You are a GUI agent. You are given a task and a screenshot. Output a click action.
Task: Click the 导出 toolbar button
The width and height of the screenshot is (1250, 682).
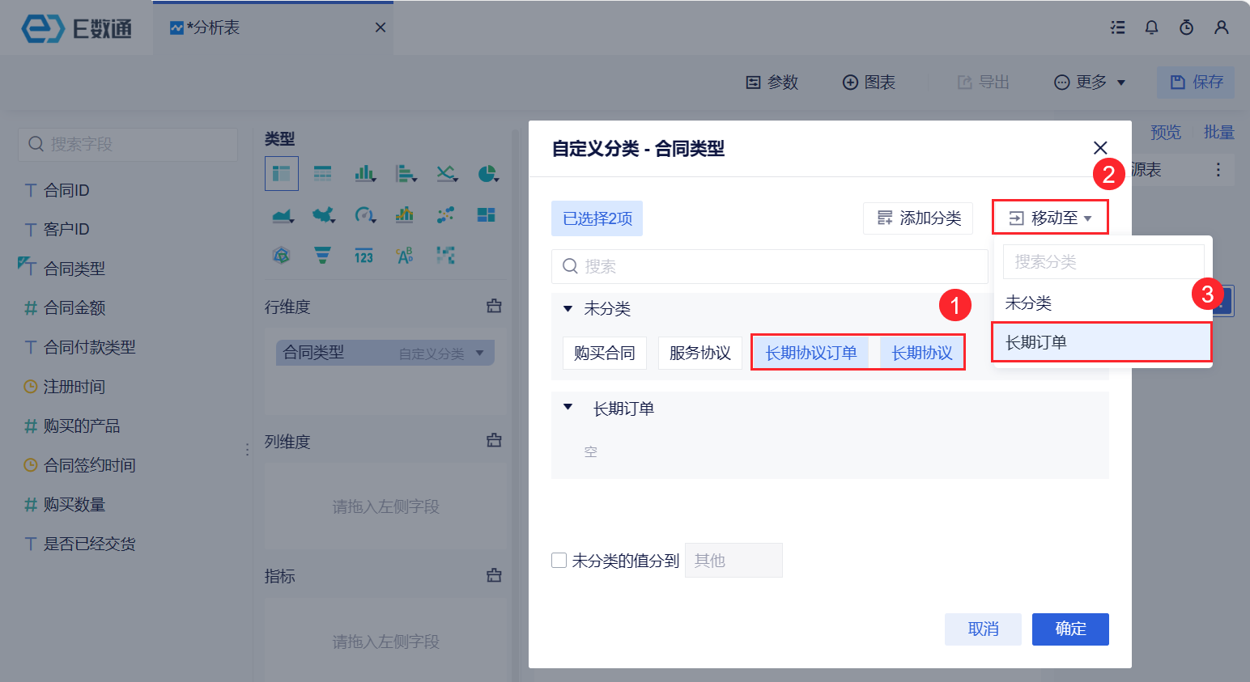(x=983, y=83)
